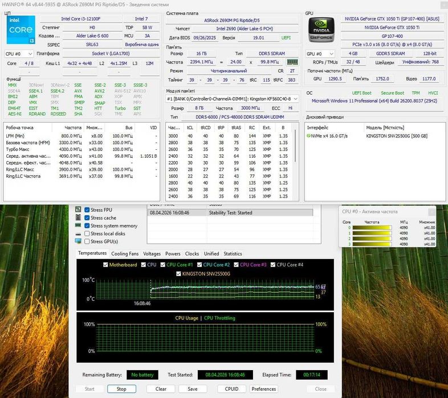Click the No battery status field

click(x=142, y=375)
